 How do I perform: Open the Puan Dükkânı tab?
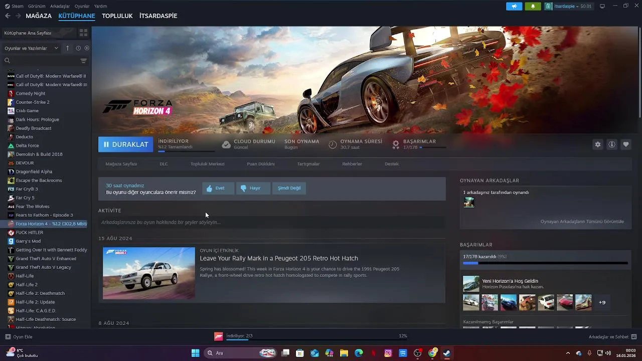click(x=261, y=164)
